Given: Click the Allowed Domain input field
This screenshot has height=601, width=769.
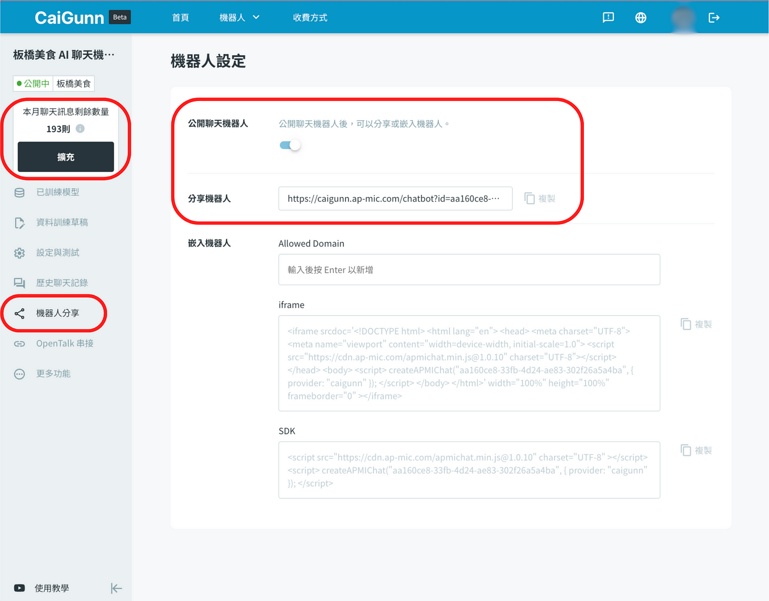Looking at the screenshot, I should (469, 270).
